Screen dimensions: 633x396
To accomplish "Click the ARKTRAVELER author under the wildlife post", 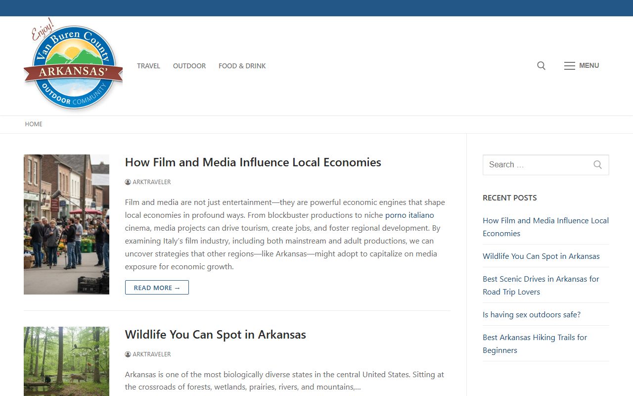I will click(151, 354).
